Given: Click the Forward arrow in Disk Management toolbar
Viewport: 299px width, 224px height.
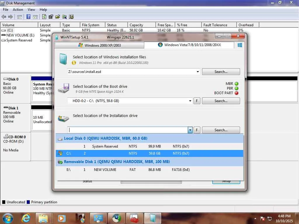Looking at the screenshot, I should coord(10,17).
